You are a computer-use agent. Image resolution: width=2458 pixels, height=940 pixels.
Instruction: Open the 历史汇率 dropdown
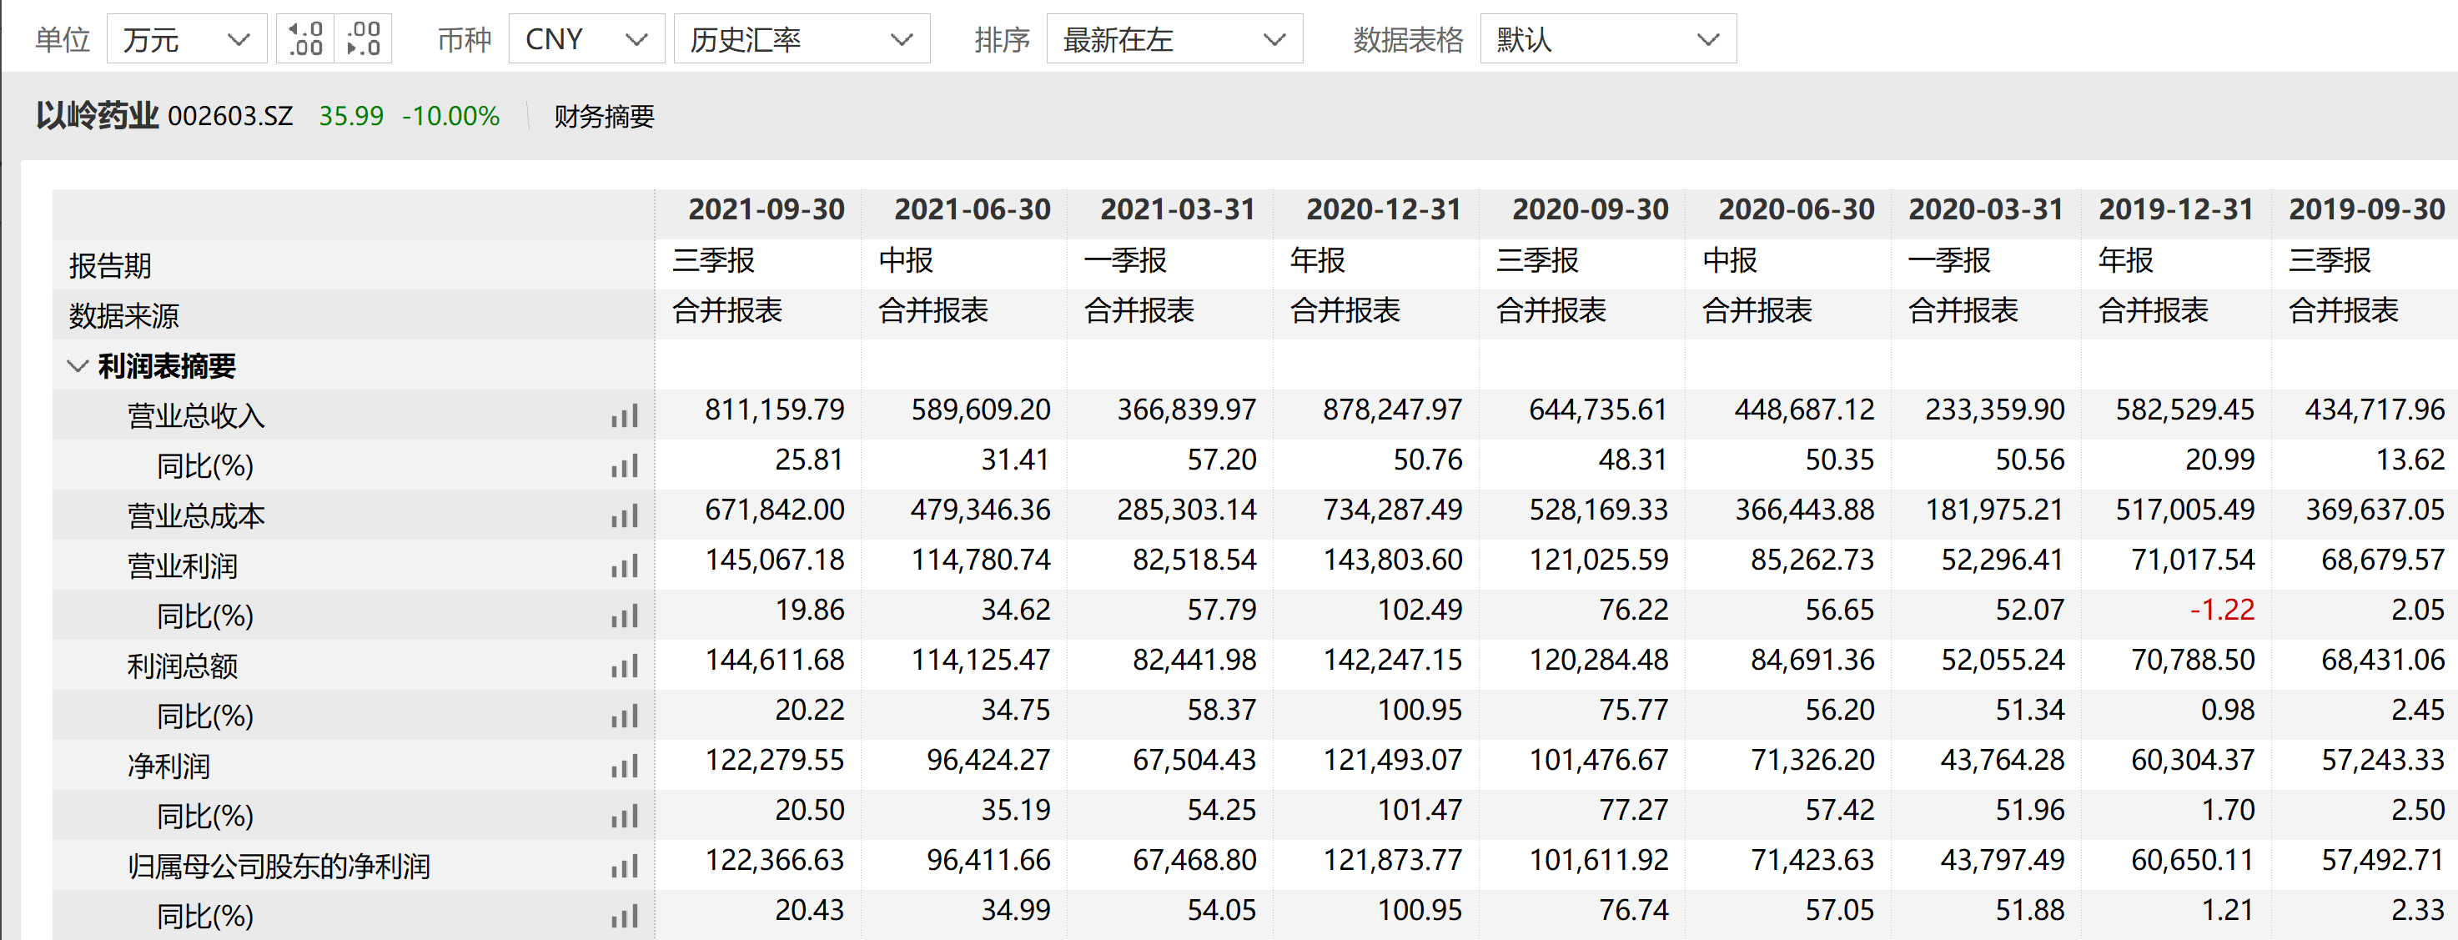tap(801, 39)
